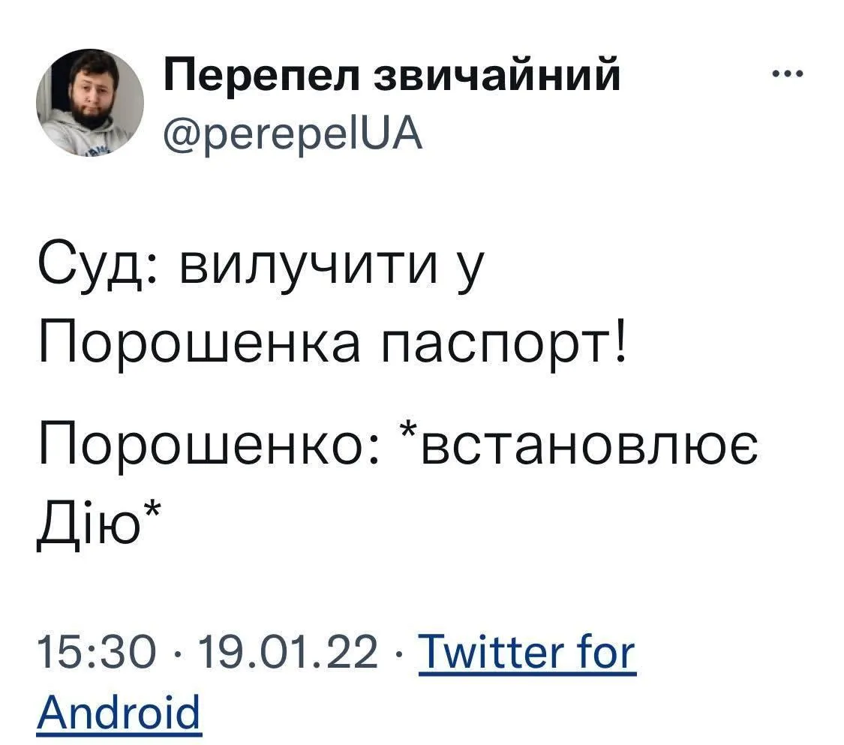Screen dimensions: 844x745
Task: Click the word "звичайний" in the display name
Action: pyautogui.click(x=497, y=76)
